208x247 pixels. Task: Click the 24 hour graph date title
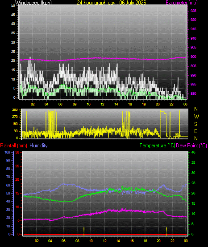click(x=112, y=2)
